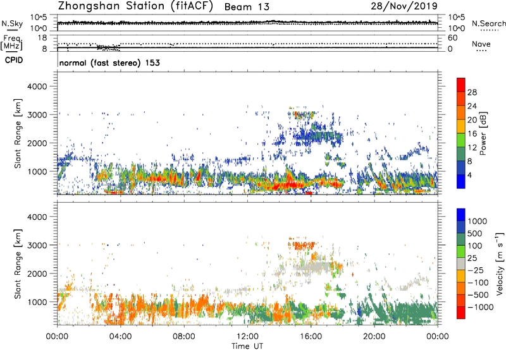Click the dark blue bottom of the power colorbar

click(461, 181)
